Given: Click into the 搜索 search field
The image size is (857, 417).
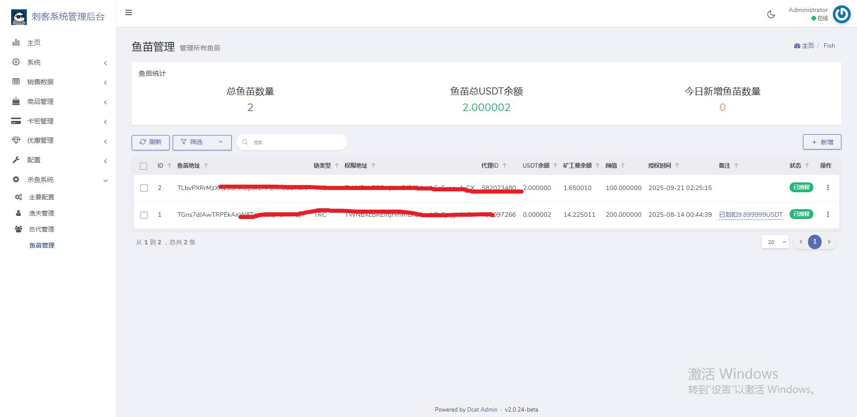Looking at the screenshot, I should pyautogui.click(x=295, y=142).
